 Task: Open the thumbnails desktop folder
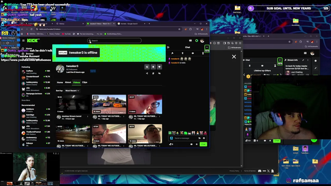pyautogui.click(x=296, y=22)
